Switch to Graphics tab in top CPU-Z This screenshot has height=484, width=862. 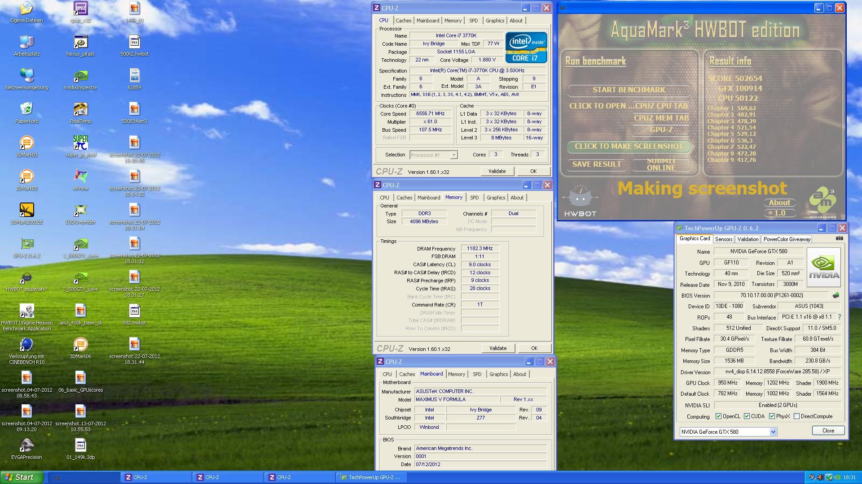pos(495,21)
